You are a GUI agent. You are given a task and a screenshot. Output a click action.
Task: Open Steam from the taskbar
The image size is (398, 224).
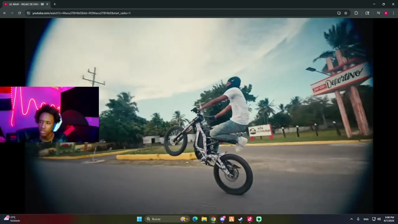(240, 219)
